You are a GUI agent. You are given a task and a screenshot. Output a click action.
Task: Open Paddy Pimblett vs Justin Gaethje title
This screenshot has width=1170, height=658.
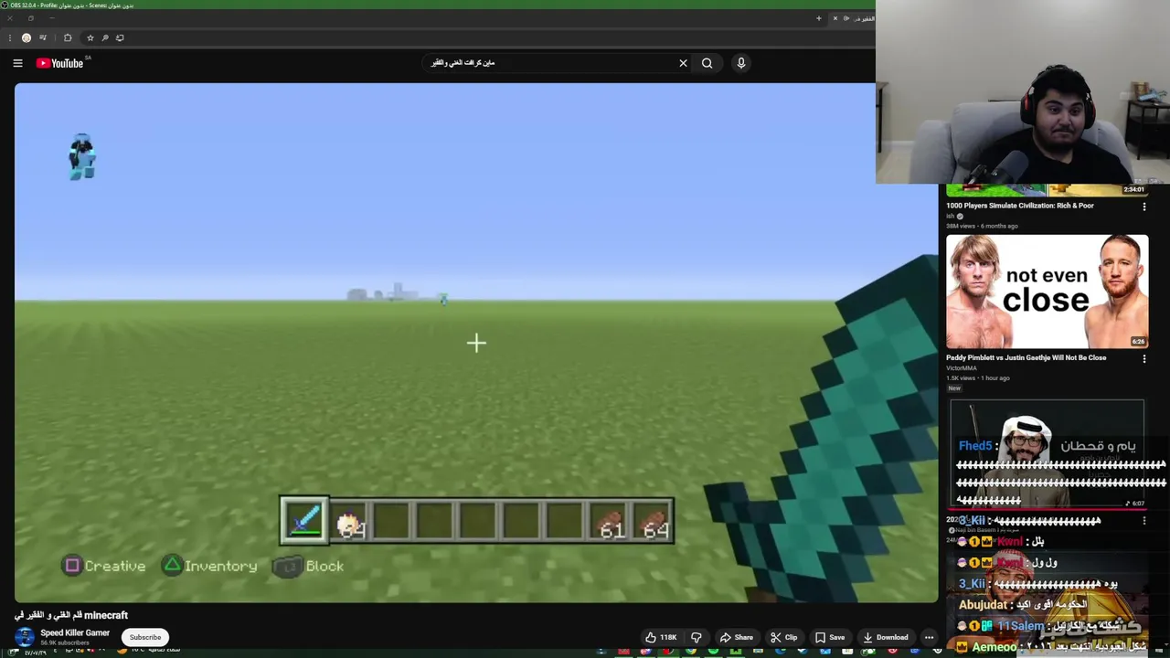click(x=1026, y=357)
